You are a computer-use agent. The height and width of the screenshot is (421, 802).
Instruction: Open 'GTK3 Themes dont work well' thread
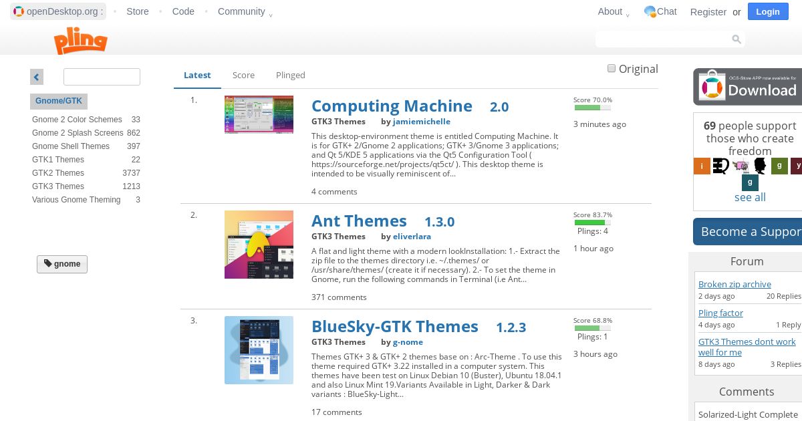click(x=747, y=347)
